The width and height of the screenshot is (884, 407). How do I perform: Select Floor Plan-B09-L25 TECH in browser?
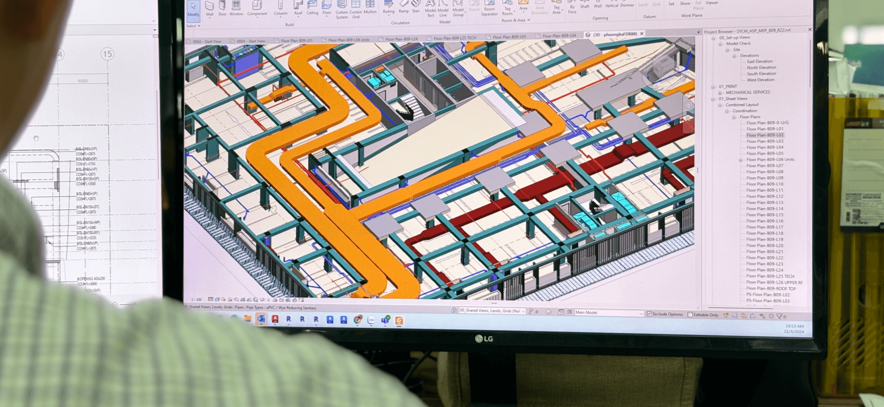click(770, 276)
